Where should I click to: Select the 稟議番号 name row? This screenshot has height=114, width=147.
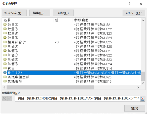click(x=71, y=81)
